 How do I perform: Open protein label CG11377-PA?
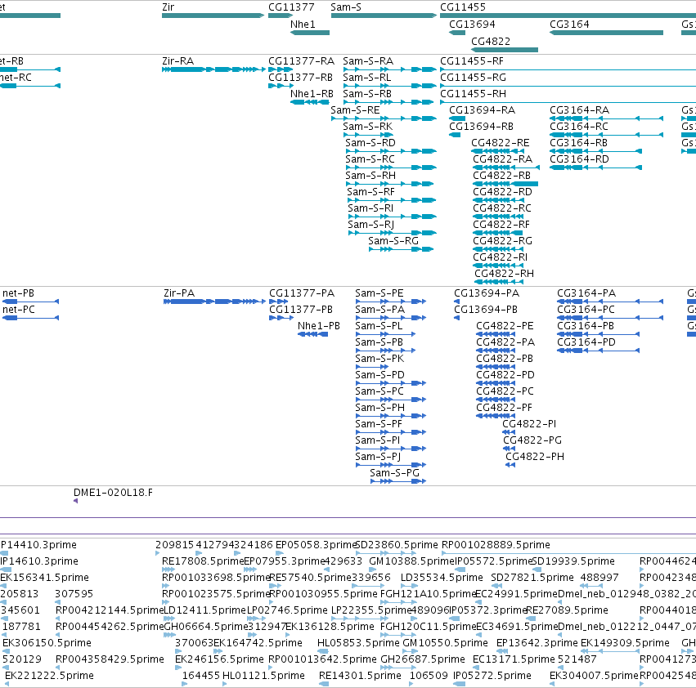pos(302,293)
